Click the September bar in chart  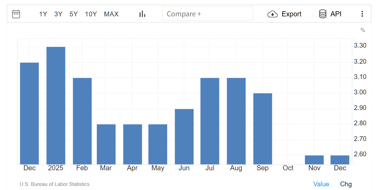263,129
